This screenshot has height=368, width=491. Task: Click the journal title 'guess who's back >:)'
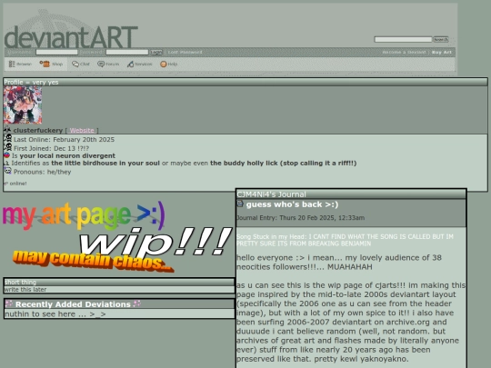[x=292, y=204]
